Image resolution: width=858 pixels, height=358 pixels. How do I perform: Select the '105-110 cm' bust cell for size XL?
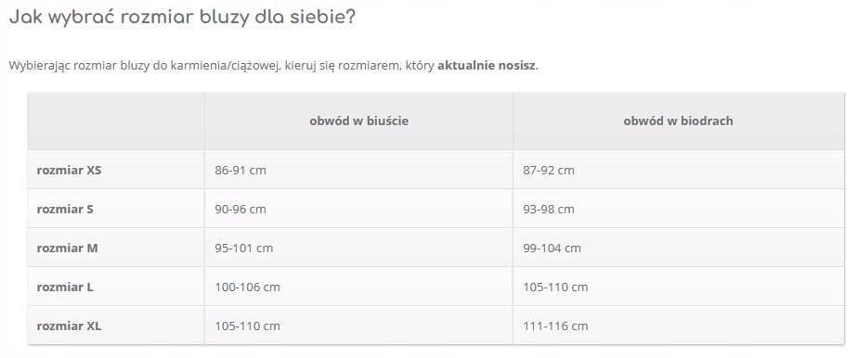coord(359,326)
